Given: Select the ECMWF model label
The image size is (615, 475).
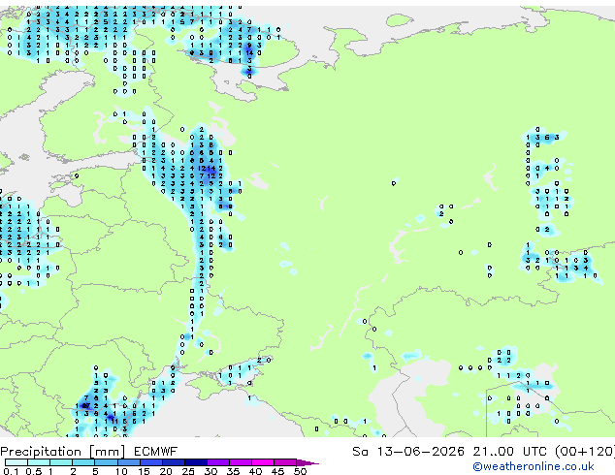Looking at the screenshot, I should coord(156,452).
